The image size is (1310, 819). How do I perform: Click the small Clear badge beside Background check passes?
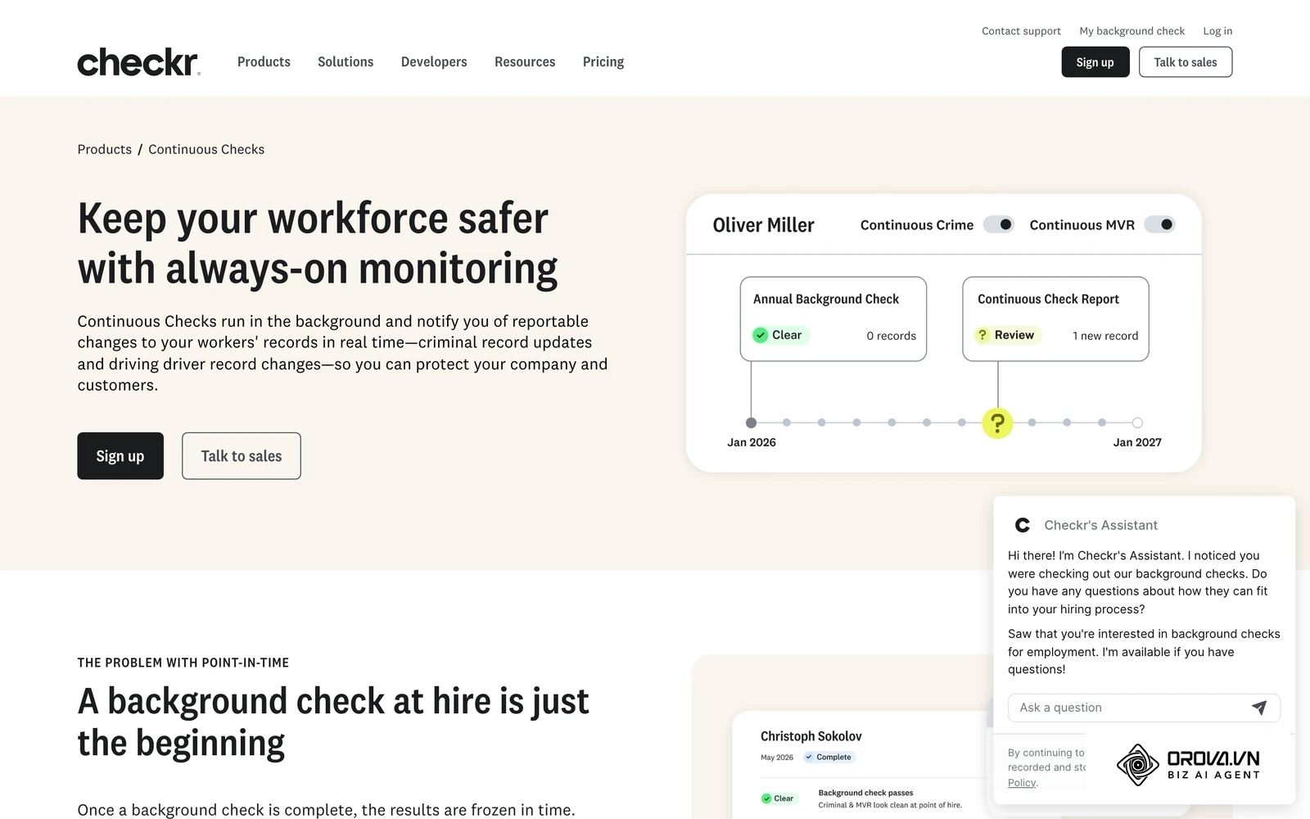click(x=778, y=799)
